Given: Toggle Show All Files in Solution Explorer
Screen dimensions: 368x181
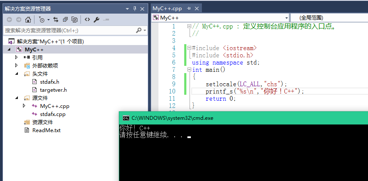Looking at the screenshot, I should pos(75,20).
